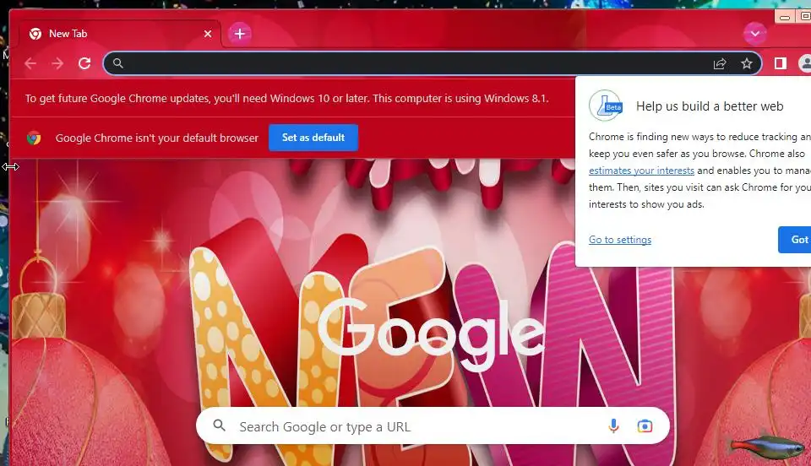Open the Go to settings link
Viewport: 811px width, 466px height.
(x=619, y=240)
